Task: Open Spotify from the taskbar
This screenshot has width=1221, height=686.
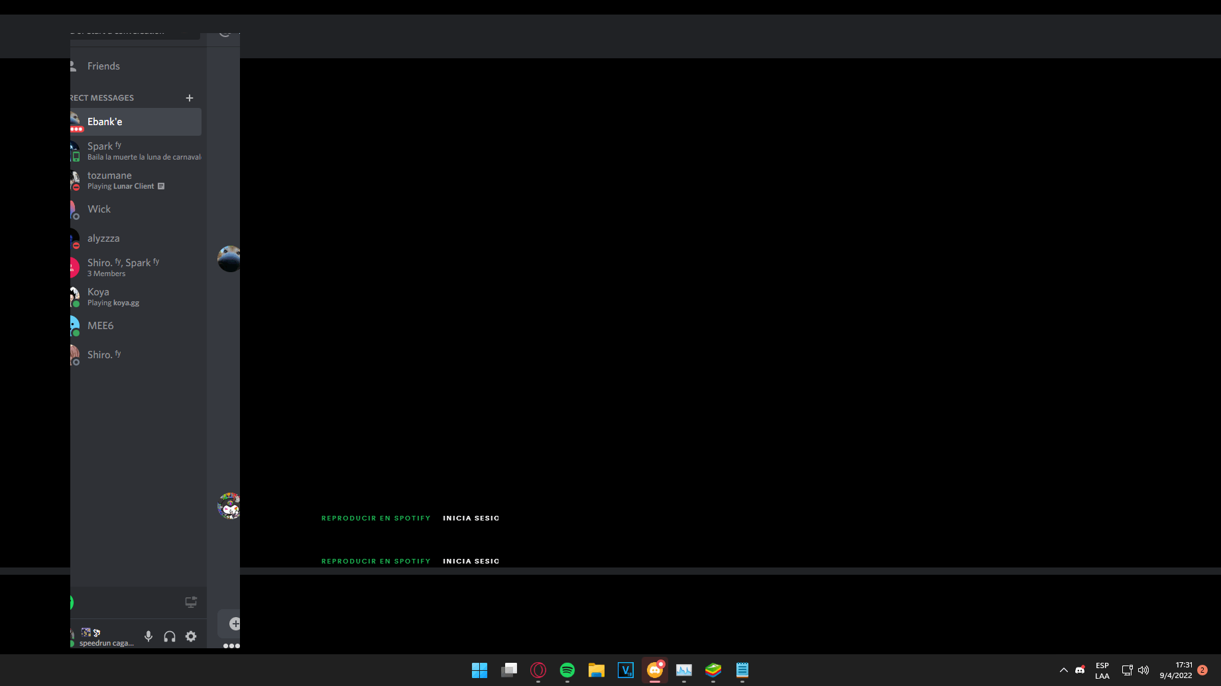Action: (567, 670)
